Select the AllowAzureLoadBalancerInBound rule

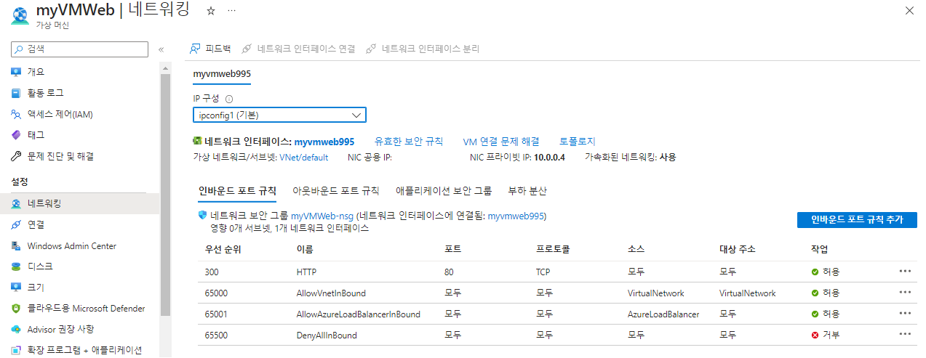(359, 314)
